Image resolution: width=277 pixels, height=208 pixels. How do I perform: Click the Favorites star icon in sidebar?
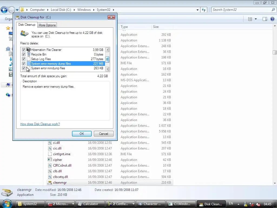[x=8, y=28]
